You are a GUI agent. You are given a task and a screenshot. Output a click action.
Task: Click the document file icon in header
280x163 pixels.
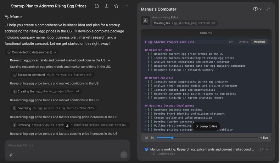tap(97, 6)
